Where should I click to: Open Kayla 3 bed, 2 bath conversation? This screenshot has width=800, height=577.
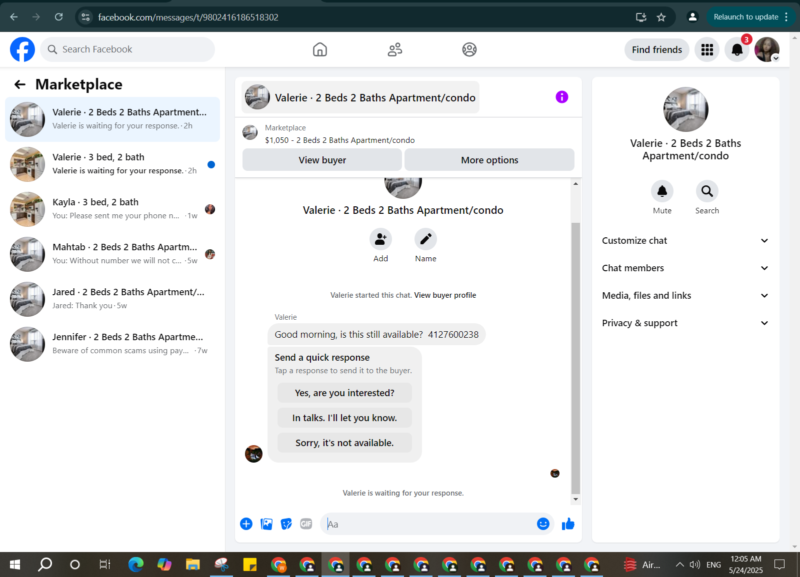click(x=112, y=209)
